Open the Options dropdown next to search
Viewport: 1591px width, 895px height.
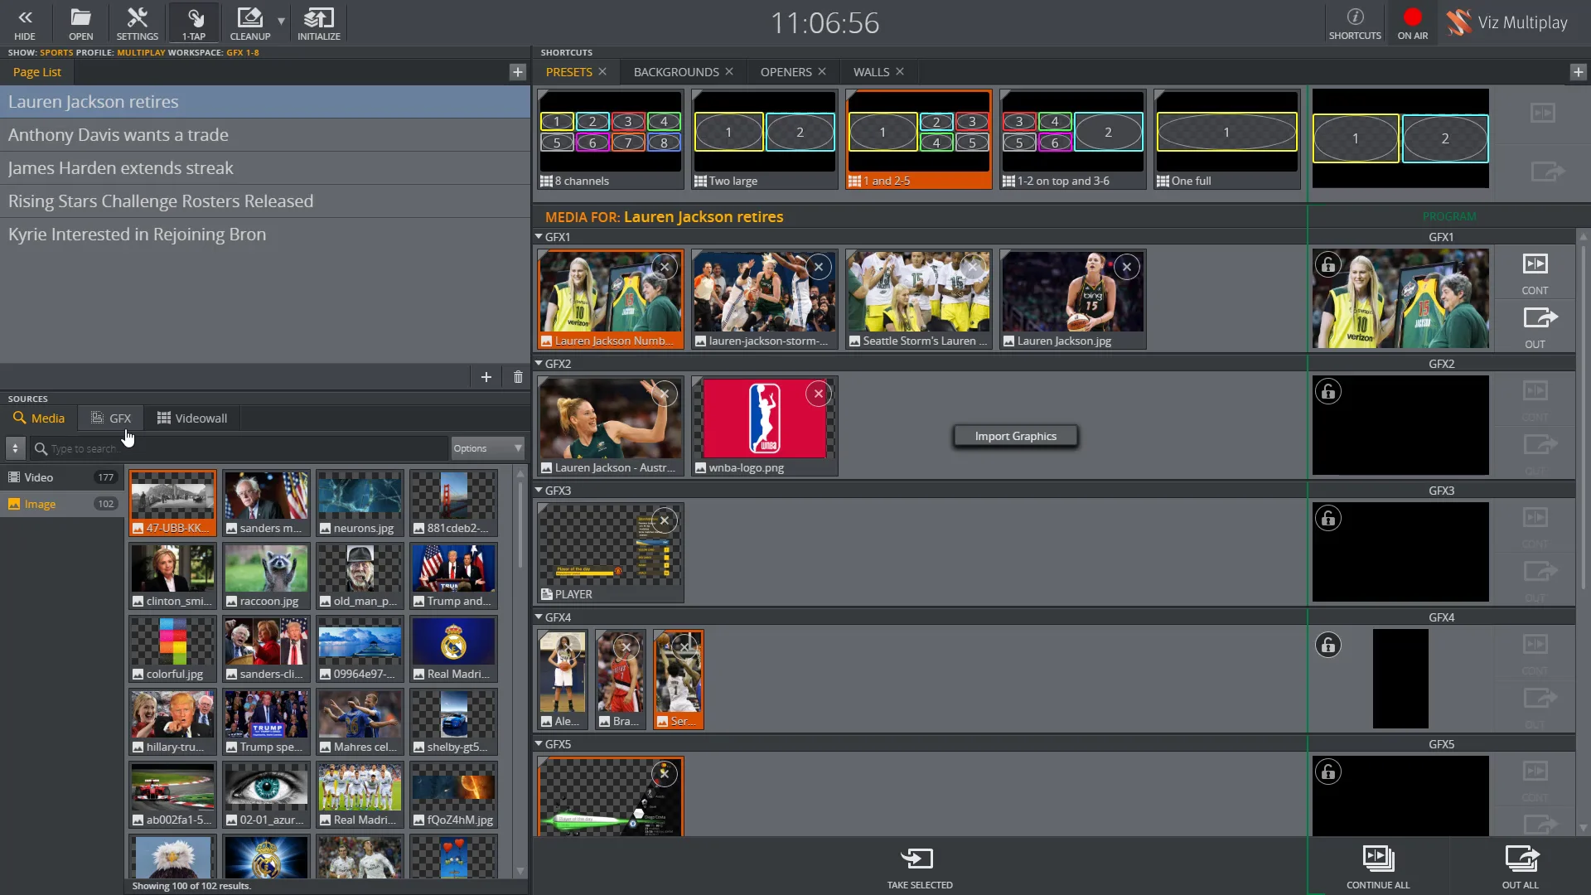tap(486, 448)
